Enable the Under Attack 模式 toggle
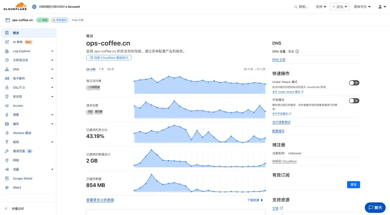 pyautogui.click(x=354, y=83)
